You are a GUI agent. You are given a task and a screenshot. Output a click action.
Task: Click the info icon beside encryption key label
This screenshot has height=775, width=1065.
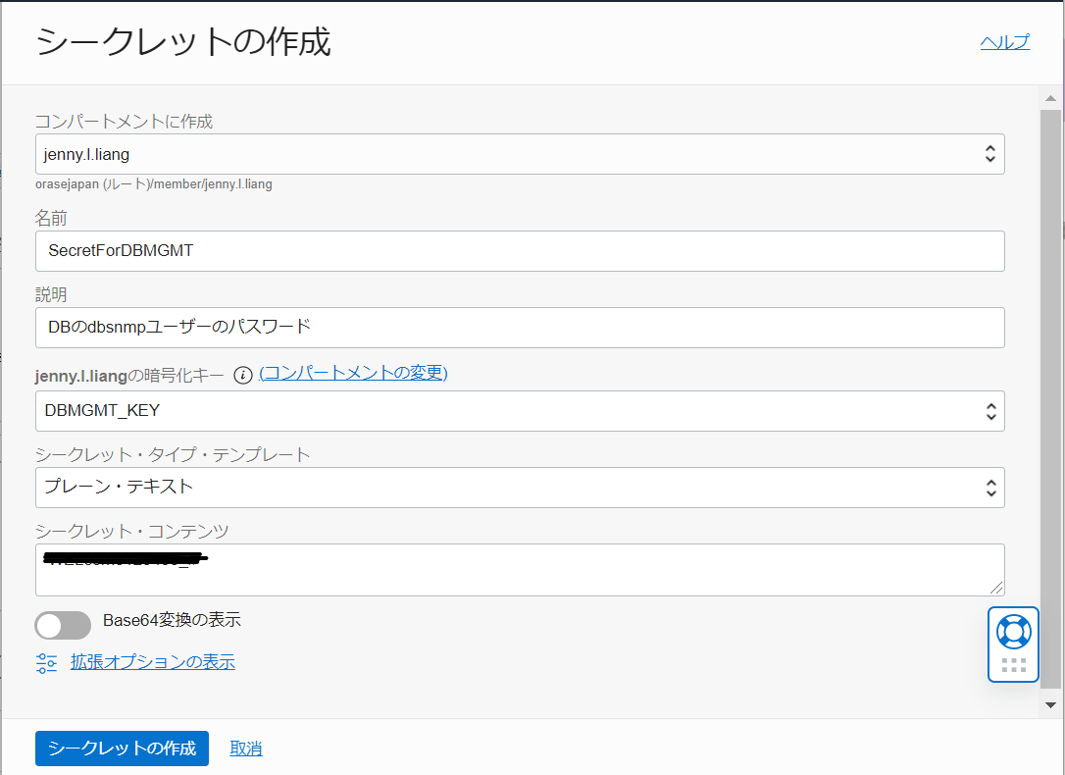pyautogui.click(x=241, y=375)
